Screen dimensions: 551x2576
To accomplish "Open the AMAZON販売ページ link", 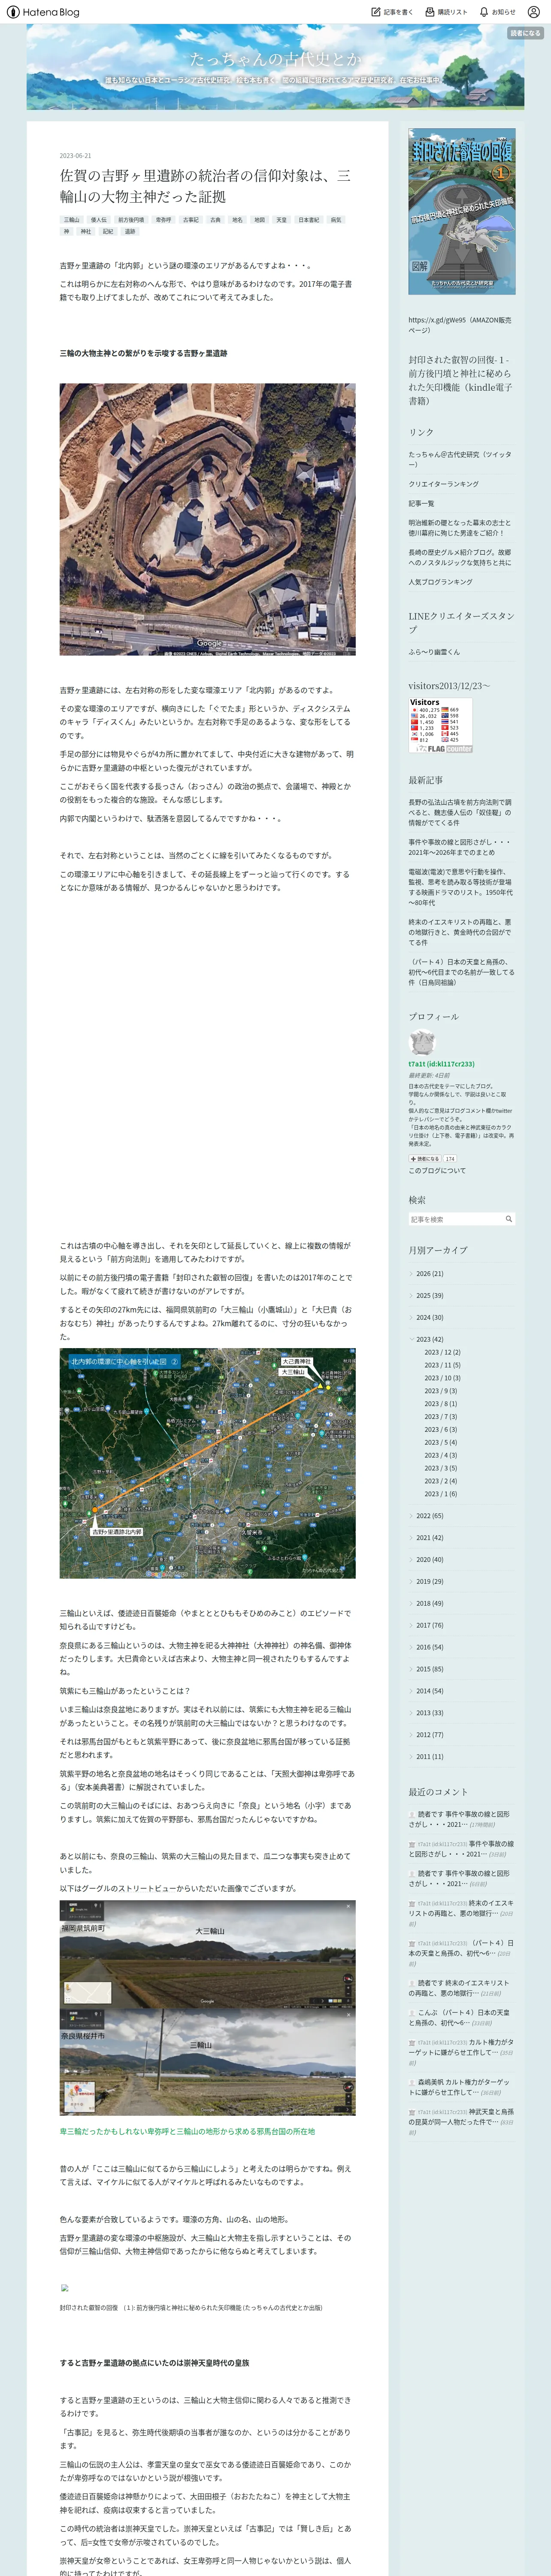I will pyautogui.click(x=459, y=325).
